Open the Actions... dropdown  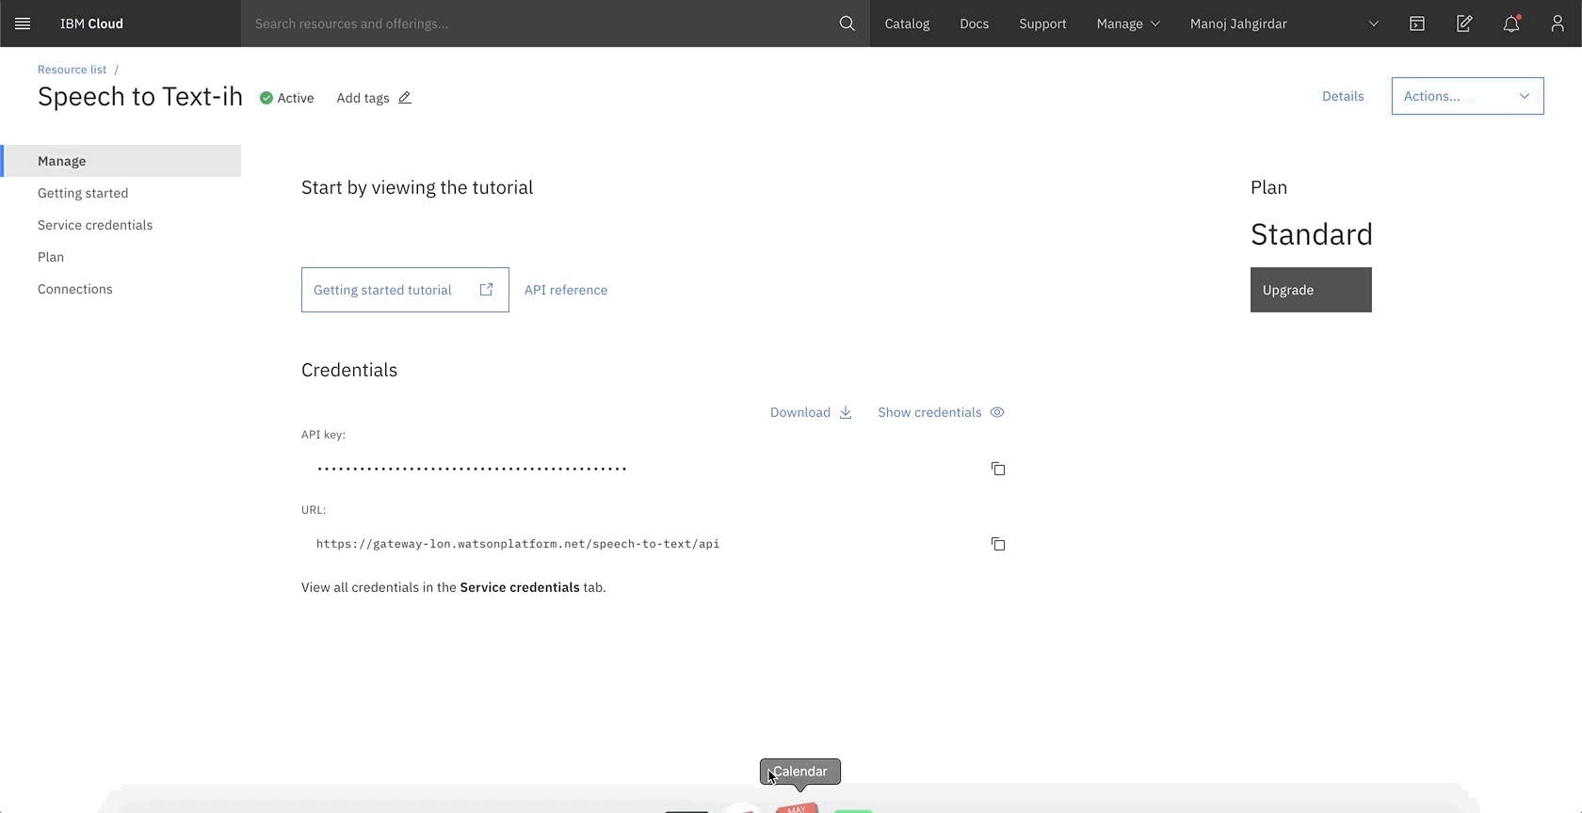click(x=1467, y=96)
